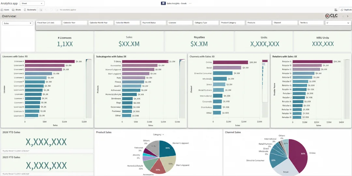Open the Bookmarks panel
352x176 pixels.
click(x=30, y=10)
